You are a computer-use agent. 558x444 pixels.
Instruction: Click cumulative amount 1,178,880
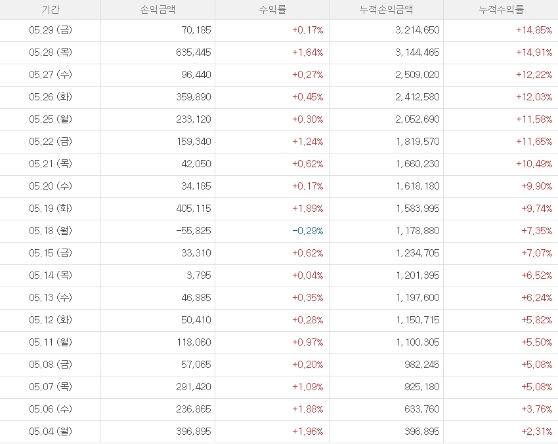point(418,231)
